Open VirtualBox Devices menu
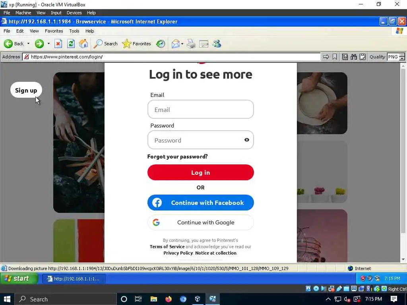 pyautogui.click(x=74, y=13)
